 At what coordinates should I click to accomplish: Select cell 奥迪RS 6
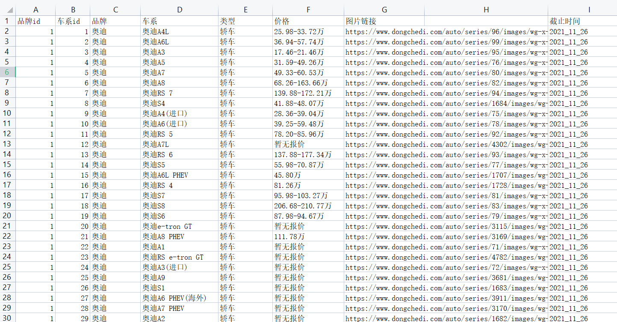click(x=180, y=154)
